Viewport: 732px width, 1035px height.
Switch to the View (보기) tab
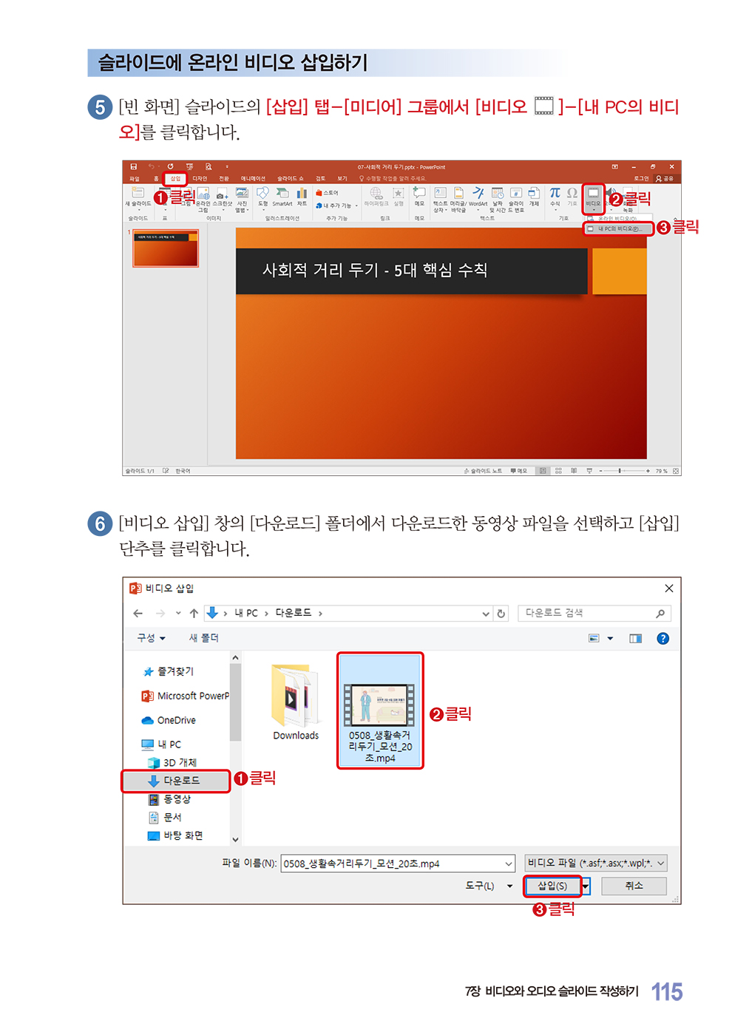pyautogui.click(x=342, y=179)
